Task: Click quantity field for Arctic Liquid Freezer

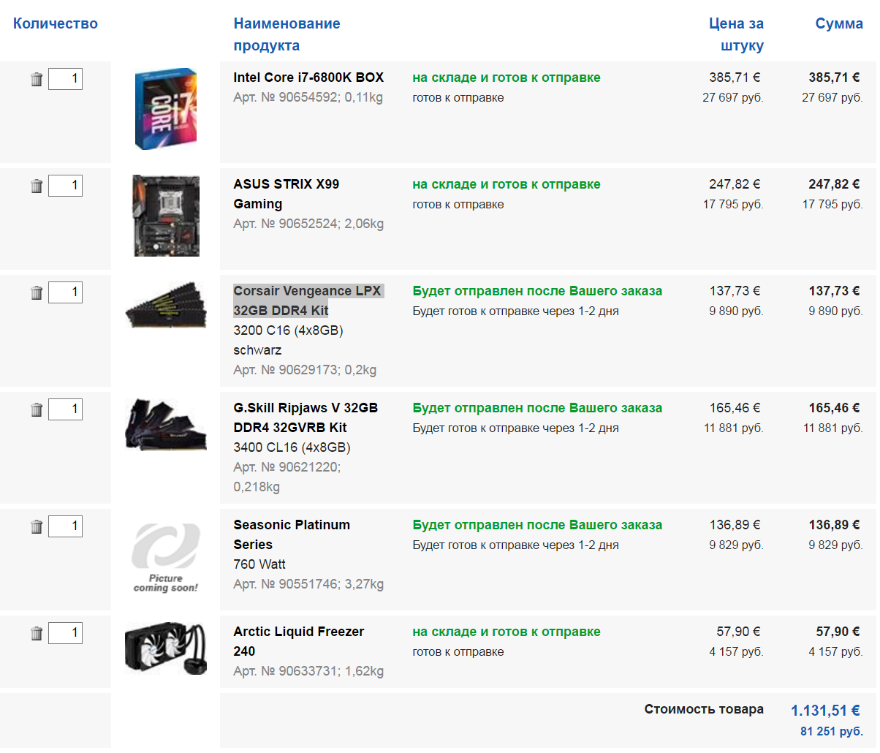Action: pos(65,633)
